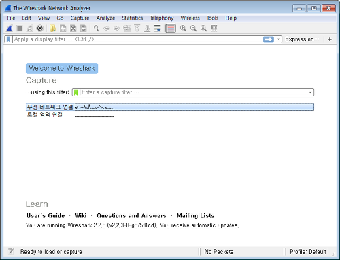Toggle auto-scroll during live capture icon

tap(158, 29)
